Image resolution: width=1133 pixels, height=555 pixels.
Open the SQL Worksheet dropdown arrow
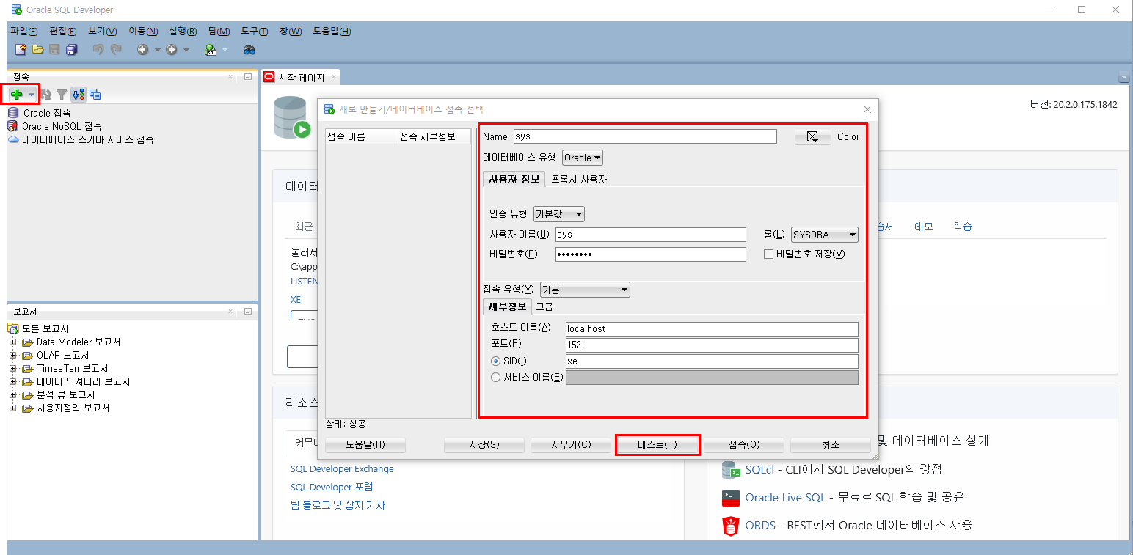click(225, 50)
